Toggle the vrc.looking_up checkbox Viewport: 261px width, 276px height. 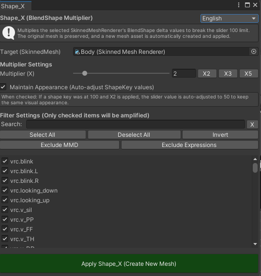pos(5,200)
